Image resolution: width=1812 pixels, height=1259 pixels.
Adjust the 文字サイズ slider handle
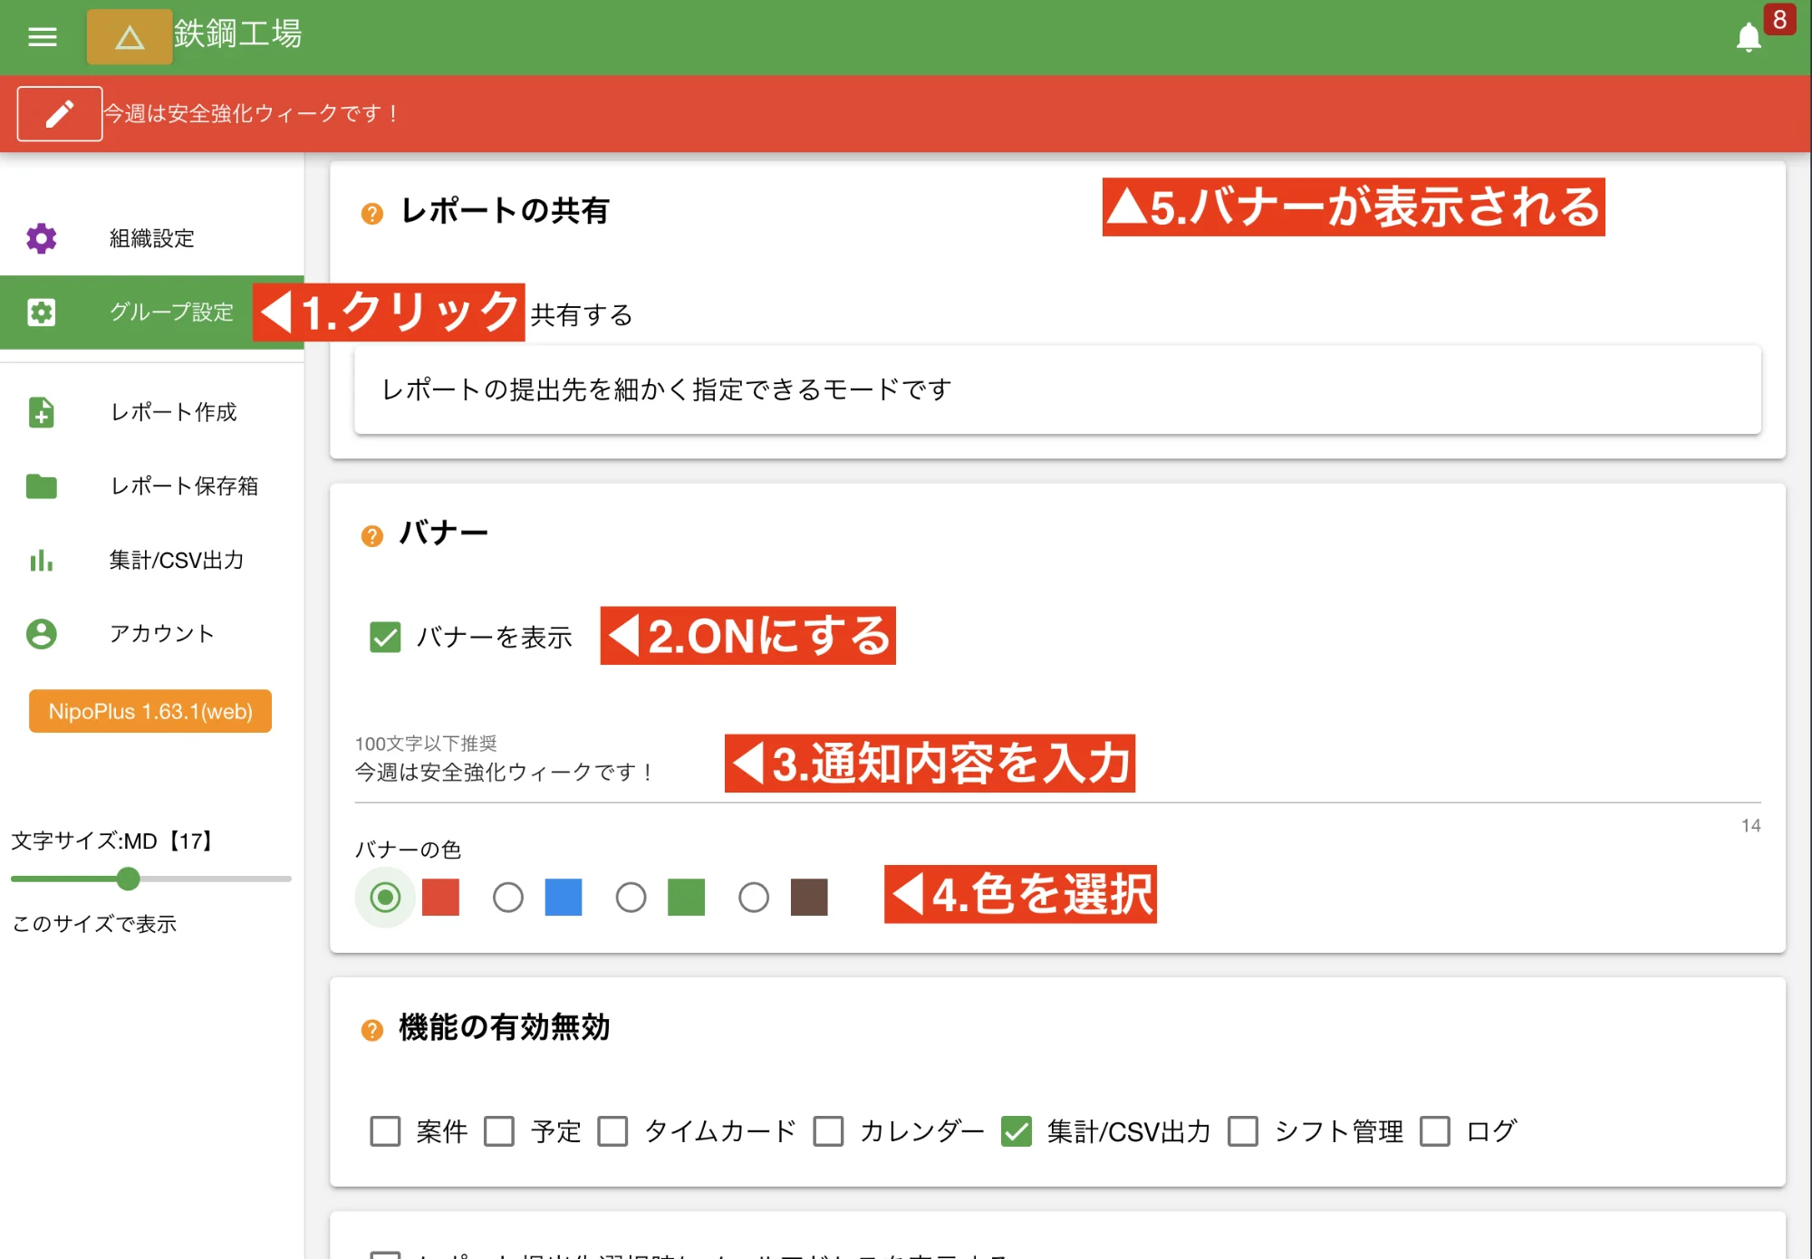click(129, 879)
